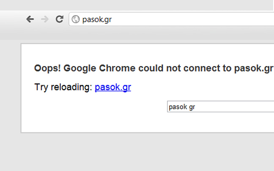274x171 pixels.
Task: Click the gray margin left of error box
Action: tap(10, 88)
